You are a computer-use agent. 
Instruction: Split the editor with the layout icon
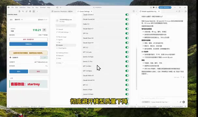coord(134,11)
